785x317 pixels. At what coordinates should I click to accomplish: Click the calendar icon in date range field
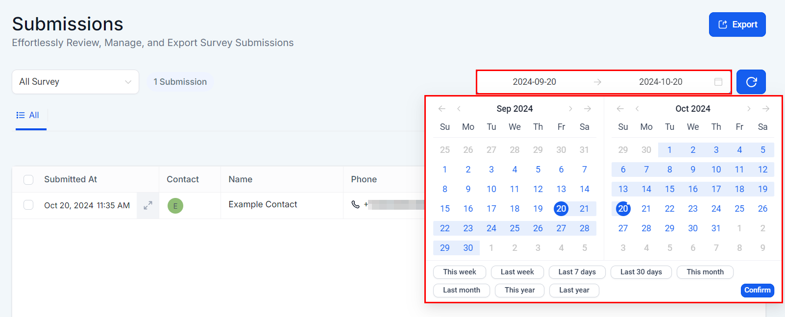[718, 82]
